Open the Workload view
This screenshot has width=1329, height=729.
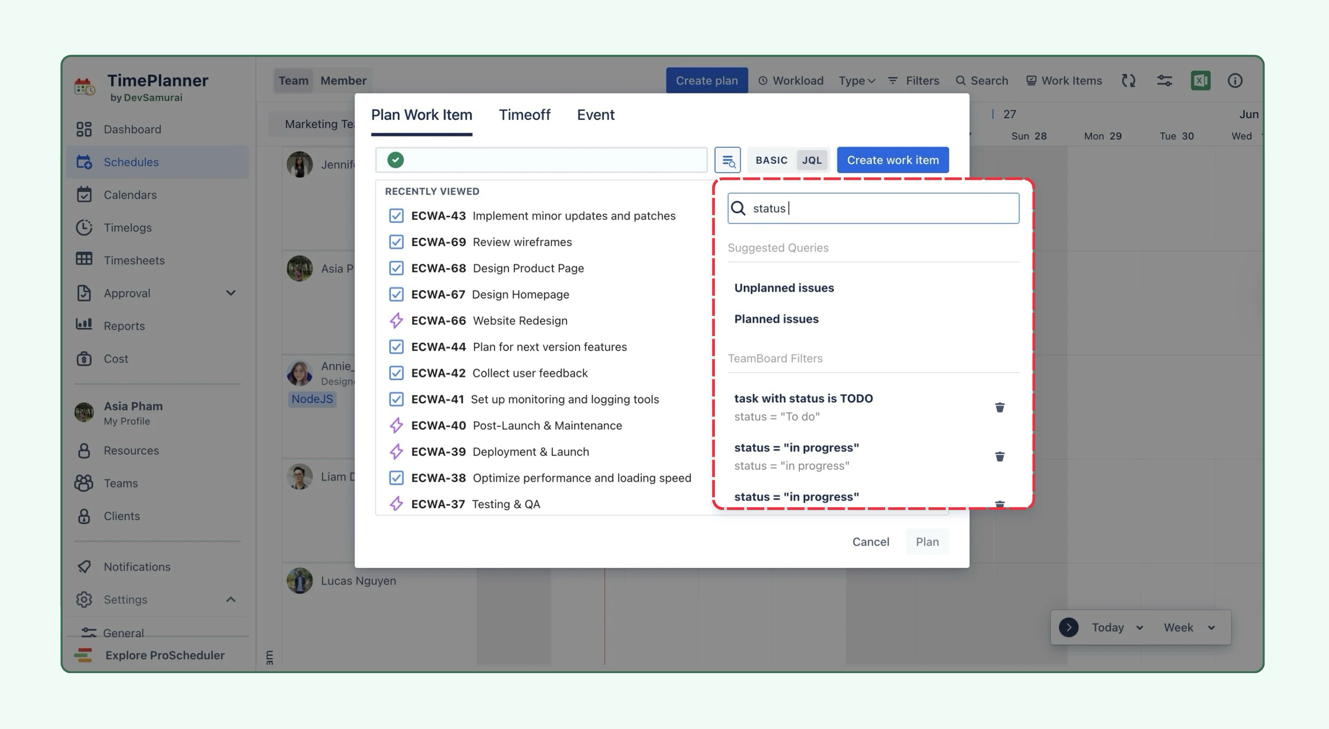[790, 80]
